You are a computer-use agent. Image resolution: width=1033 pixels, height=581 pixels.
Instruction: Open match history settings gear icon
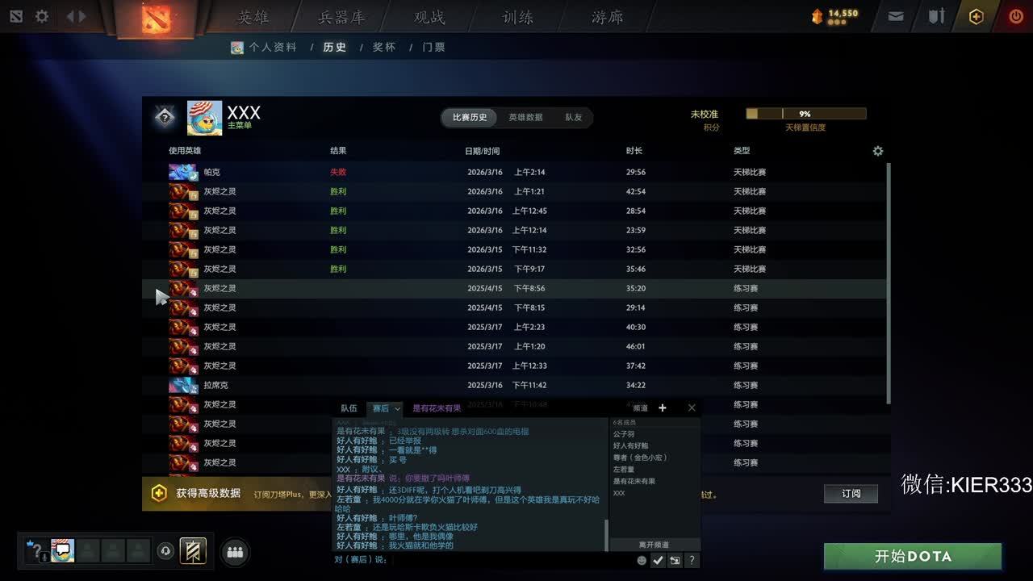pos(878,151)
